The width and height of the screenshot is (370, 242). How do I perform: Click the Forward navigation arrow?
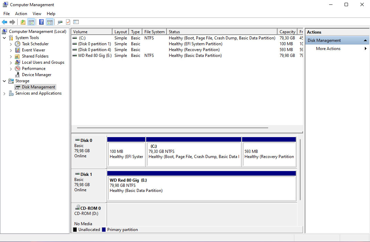tap(12, 22)
